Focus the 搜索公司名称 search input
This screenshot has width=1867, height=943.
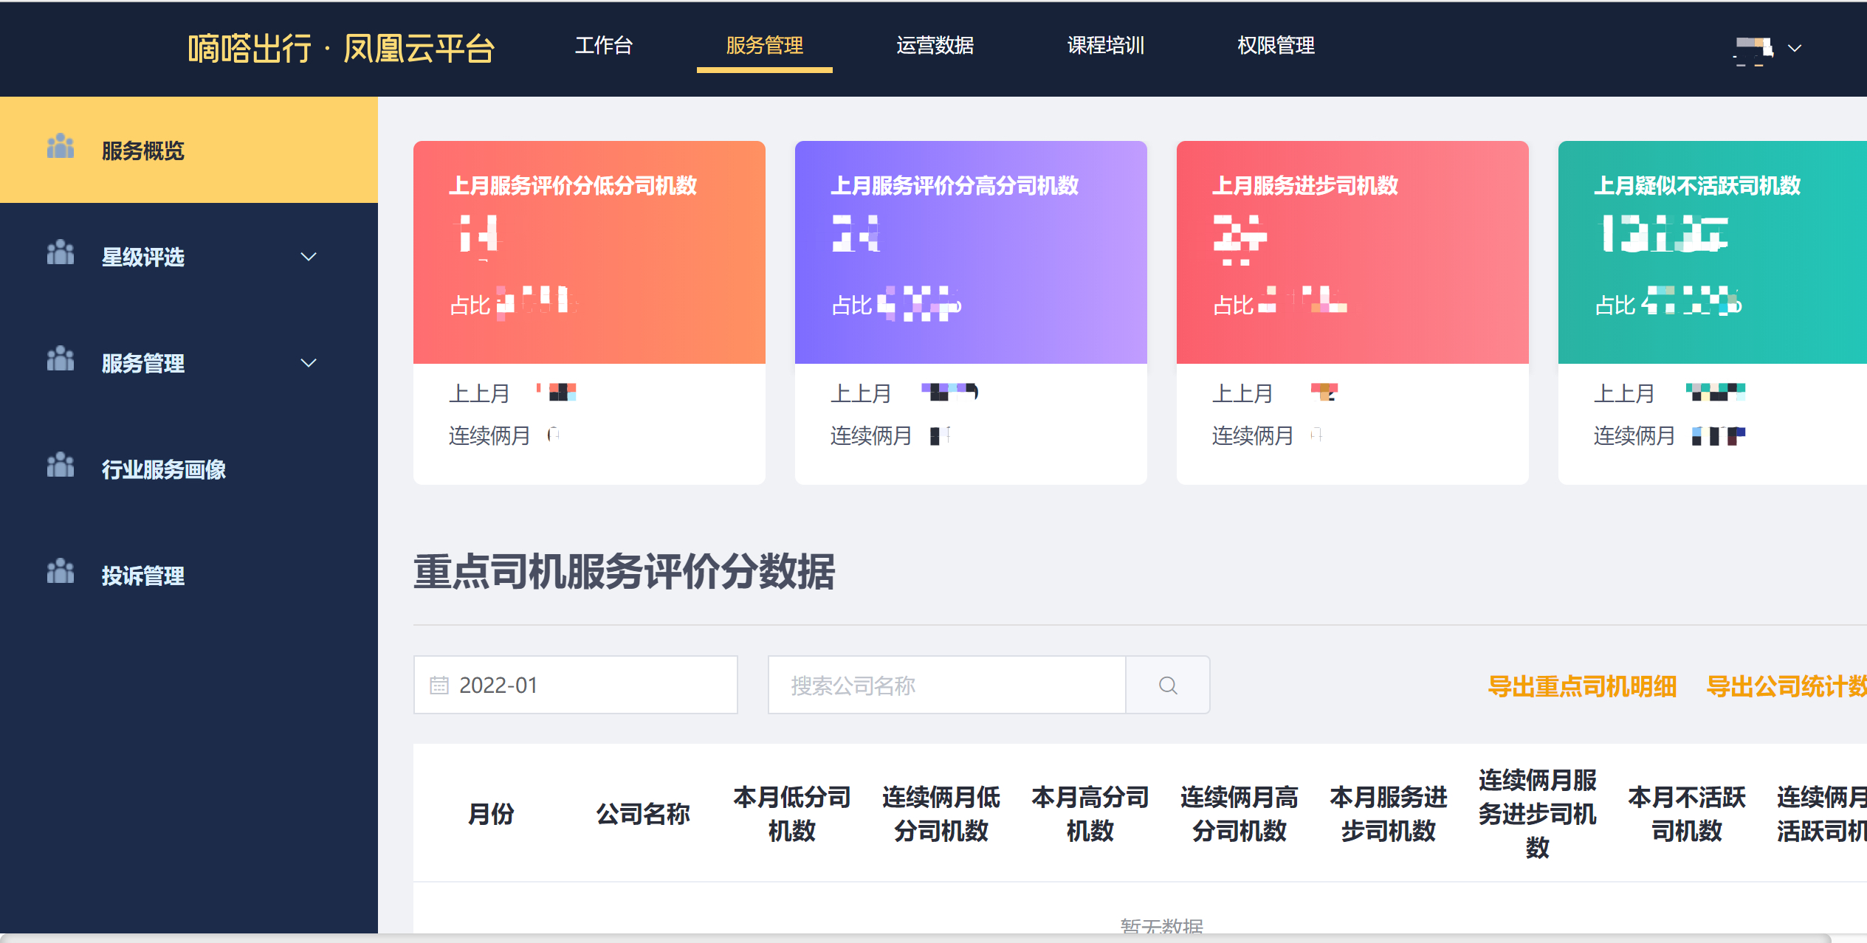[946, 685]
